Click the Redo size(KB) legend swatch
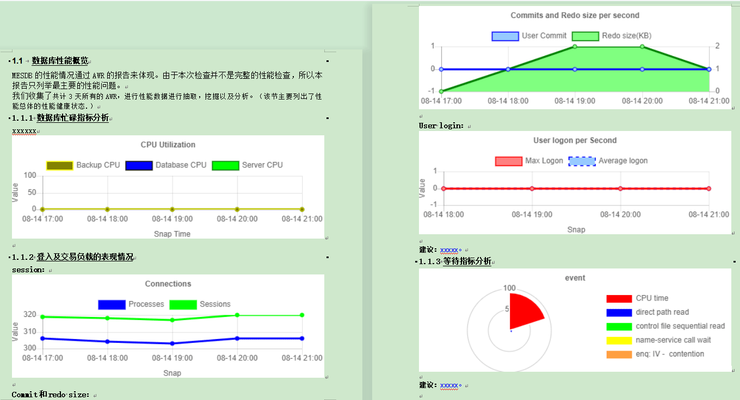740x400 pixels. [585, 36]
